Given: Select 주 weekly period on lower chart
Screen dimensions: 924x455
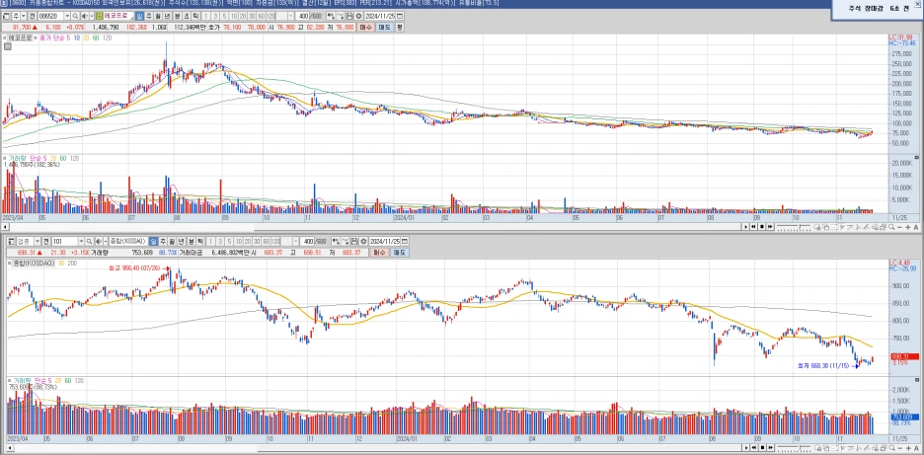Looking at the screenshot, I should 163,241.
